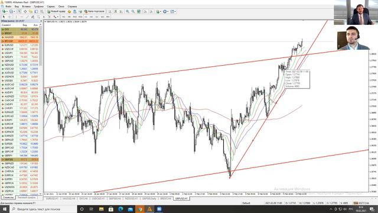The image size is (378, 213).
Task: Switch to the BRENT,H4 chart tab
Action: click(x=165, y=199)
